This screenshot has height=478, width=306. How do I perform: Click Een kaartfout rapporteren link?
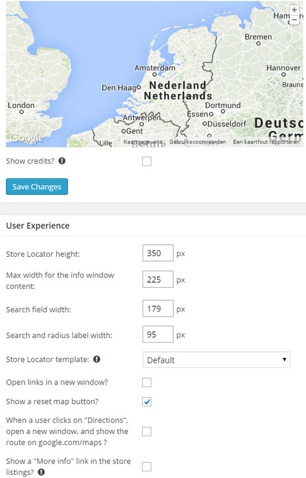266,142
